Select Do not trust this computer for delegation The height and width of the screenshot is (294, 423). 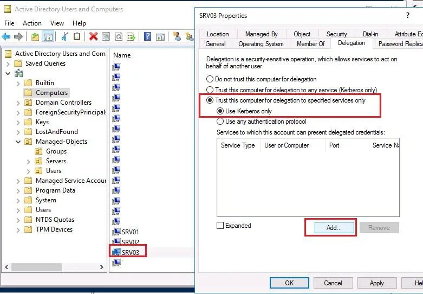pyautogui.click(x=210, y=79)
